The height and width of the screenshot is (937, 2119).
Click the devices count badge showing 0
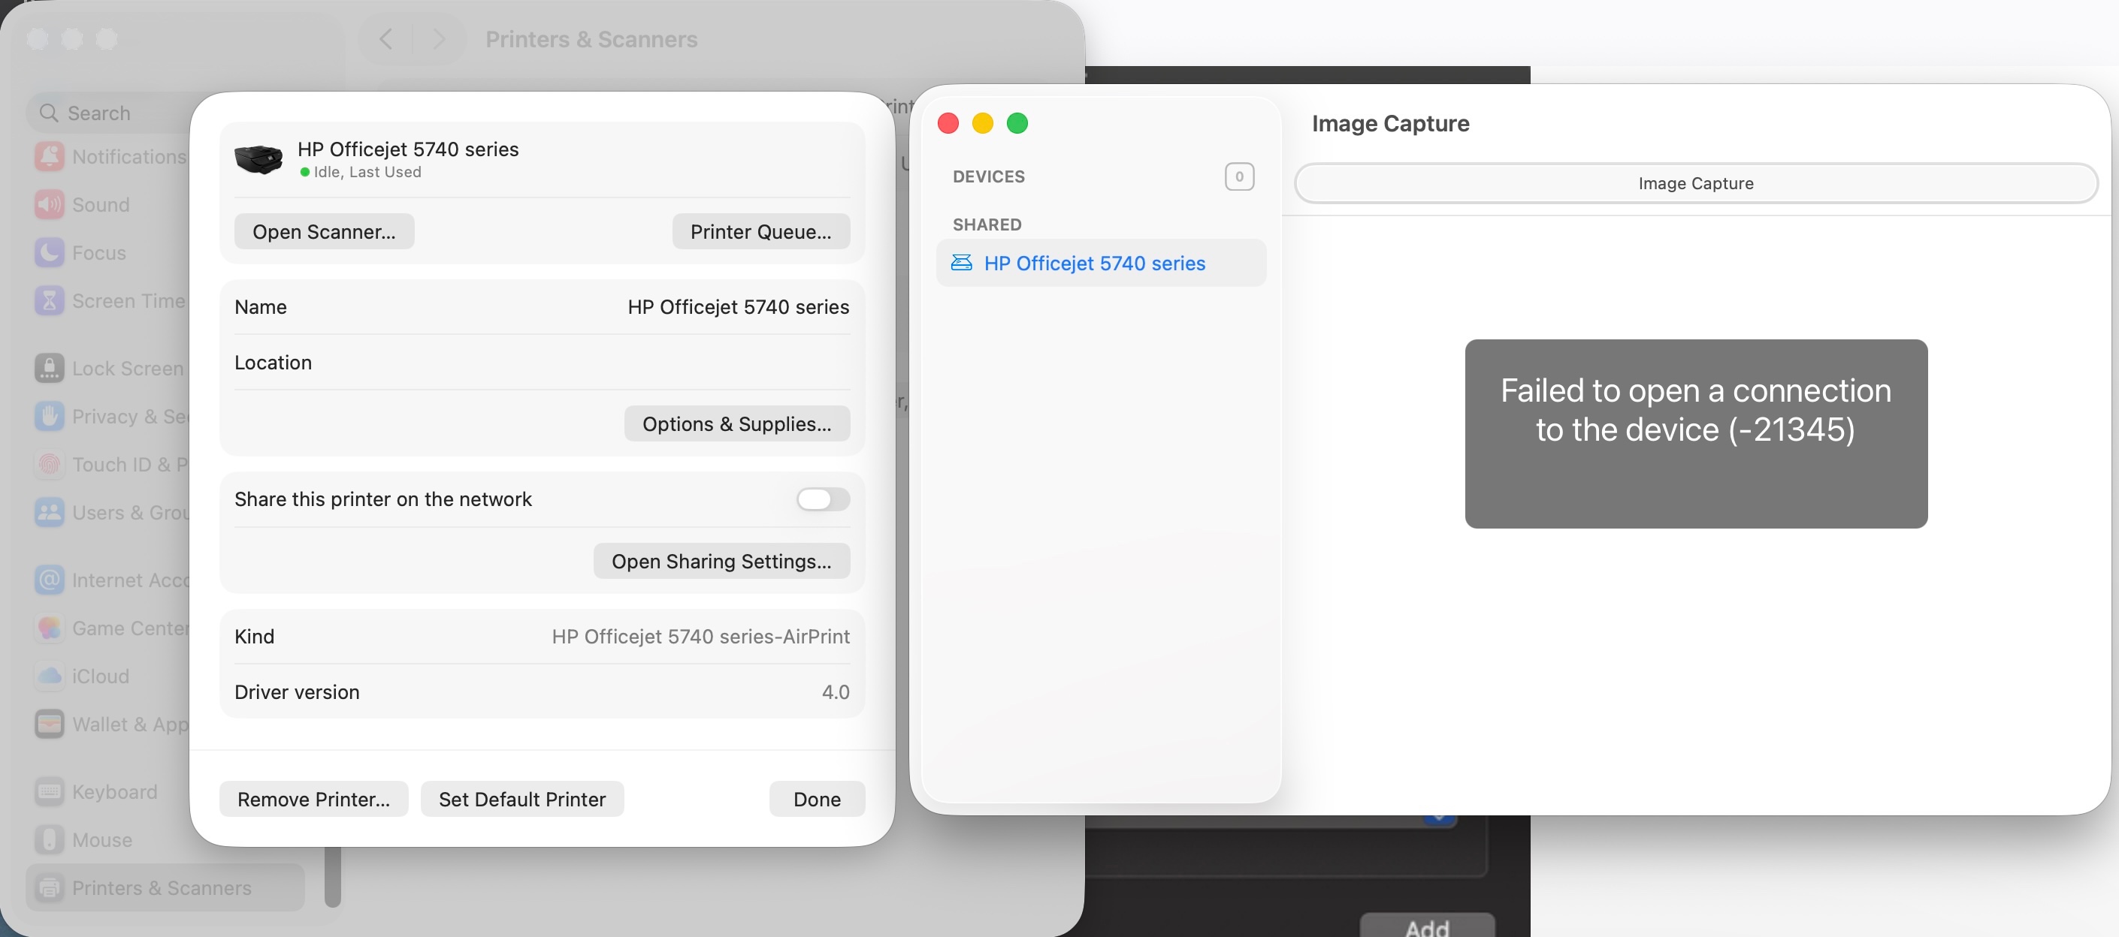(1238, 176)
